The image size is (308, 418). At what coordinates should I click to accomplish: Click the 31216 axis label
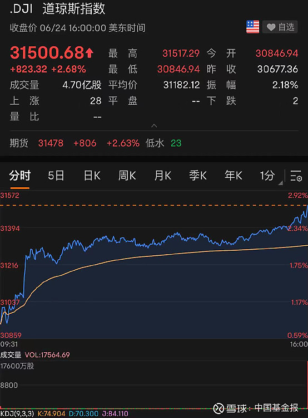(9, 265)
